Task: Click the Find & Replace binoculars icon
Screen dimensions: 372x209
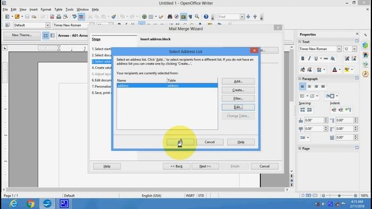Action: pyautogui.click(x=170, y=17)
